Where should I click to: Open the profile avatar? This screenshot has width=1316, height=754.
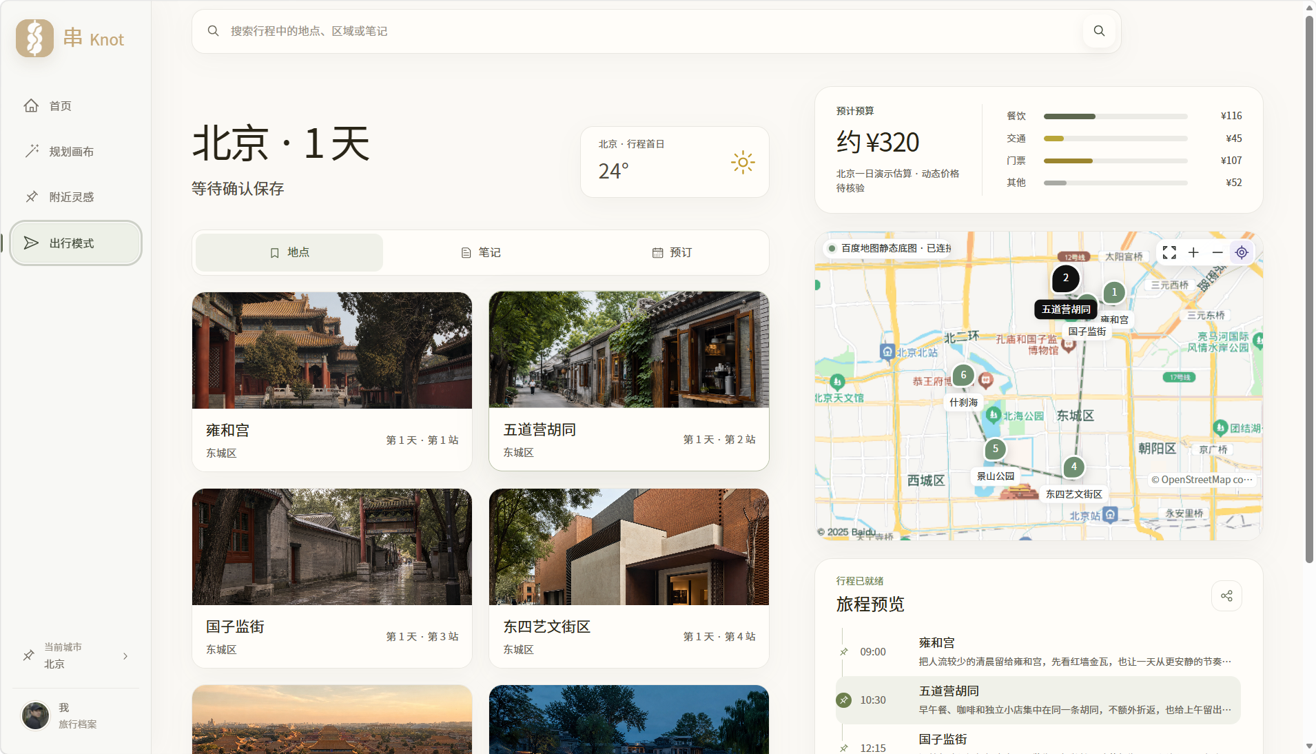[x=35, y=715]
